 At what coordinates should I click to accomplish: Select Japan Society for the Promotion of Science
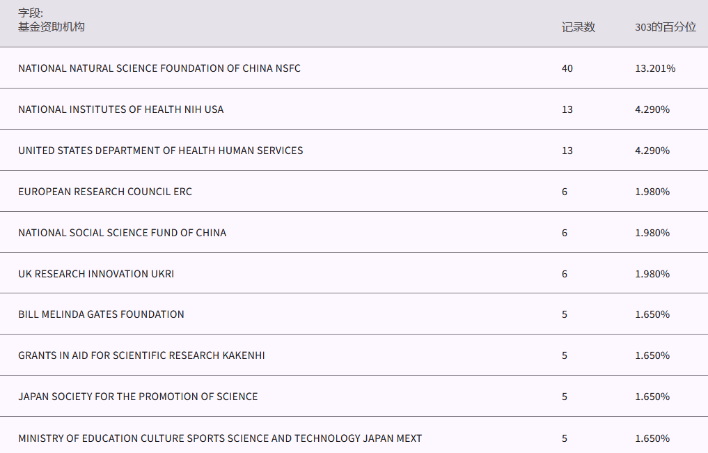click(x=138, y=397)
